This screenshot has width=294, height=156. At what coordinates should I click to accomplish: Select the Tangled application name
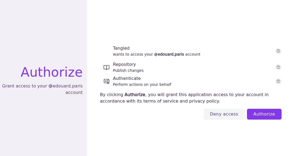click(121, 48)
